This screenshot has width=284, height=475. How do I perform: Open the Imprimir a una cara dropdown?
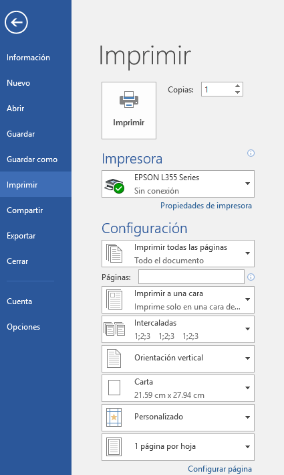coord(178,299)
